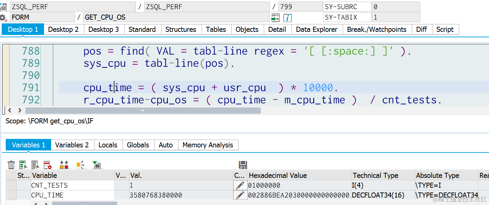This screenshot has width=489, height=205.
Task: Click the GET_CPU_OS routine name field
Action: [176, 17]
